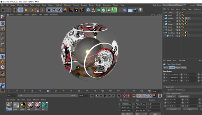Image resolution: width=202 pixels, height=115 pixels.
Task: Switch to Model mode in left palette
Action: 3,23
